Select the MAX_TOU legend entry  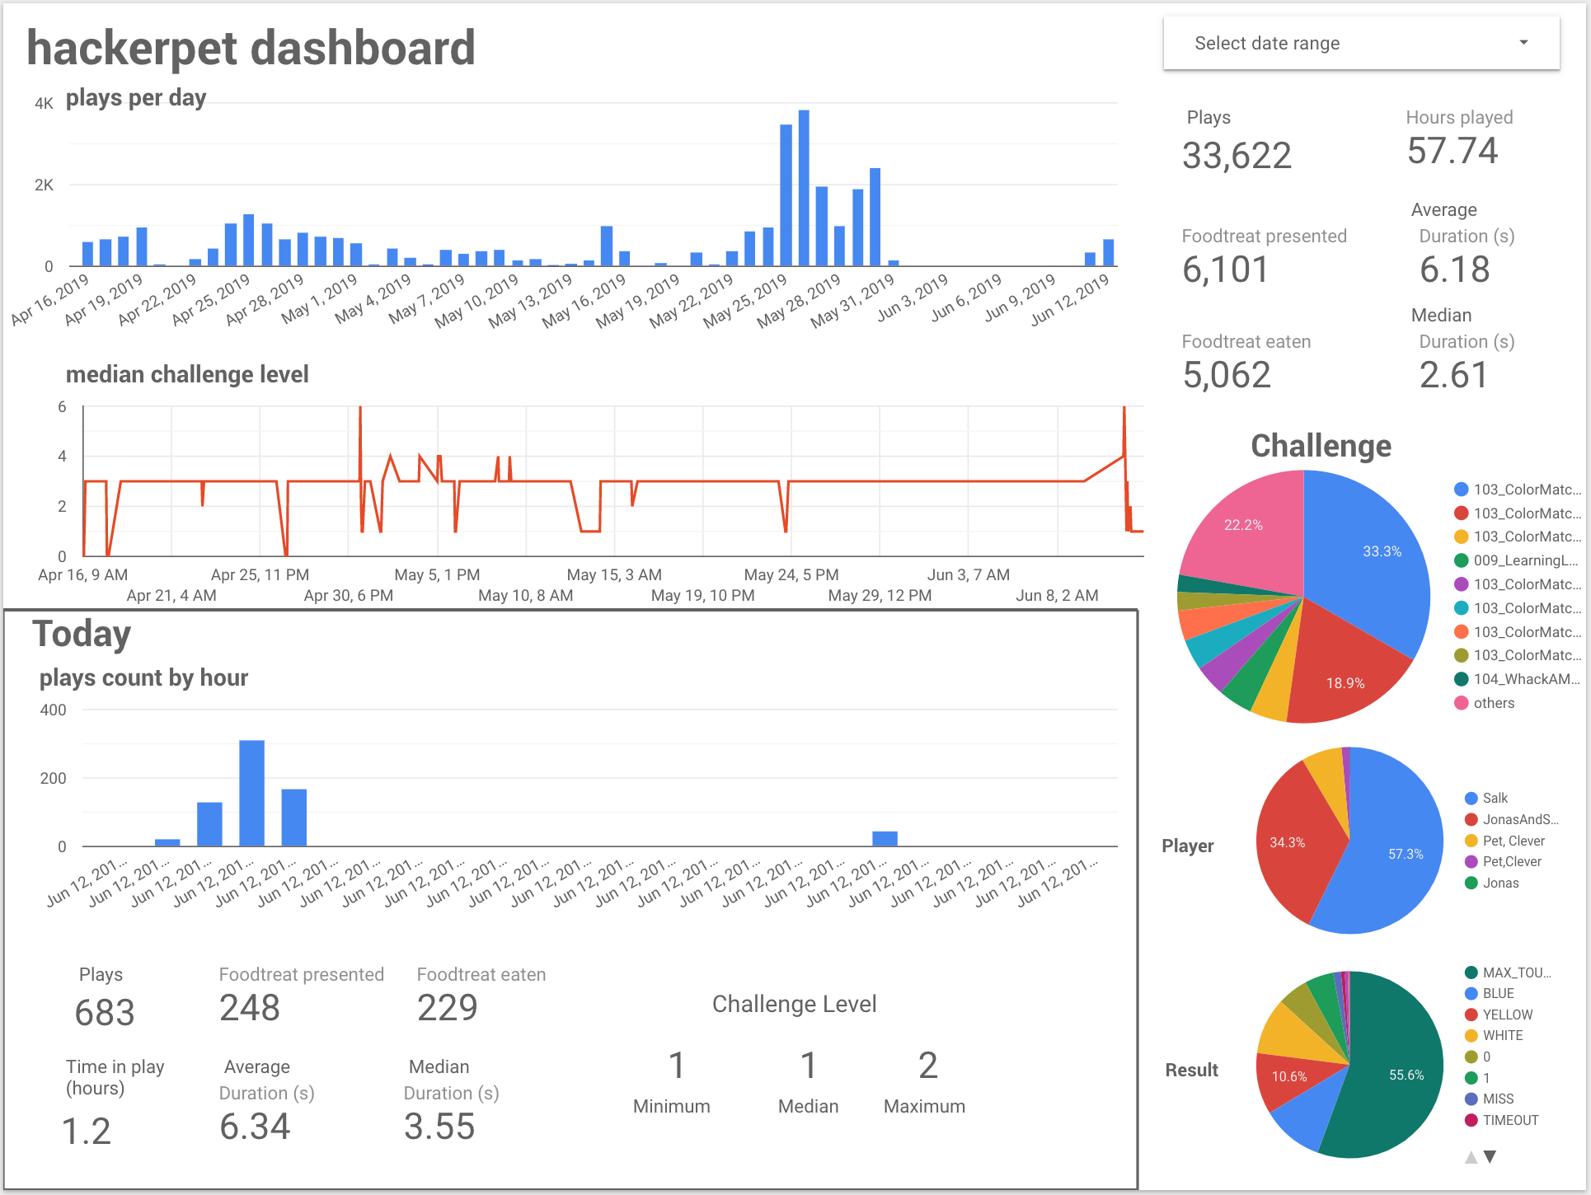pyautogui.click(x=1515, y=972)
